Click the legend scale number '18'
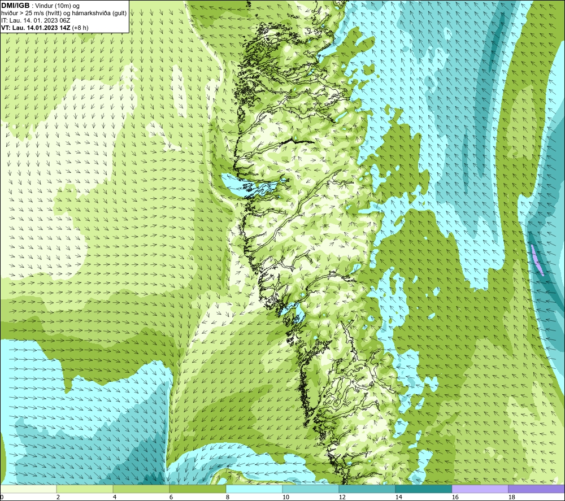565x501 pixels. [x=511, y=498]
